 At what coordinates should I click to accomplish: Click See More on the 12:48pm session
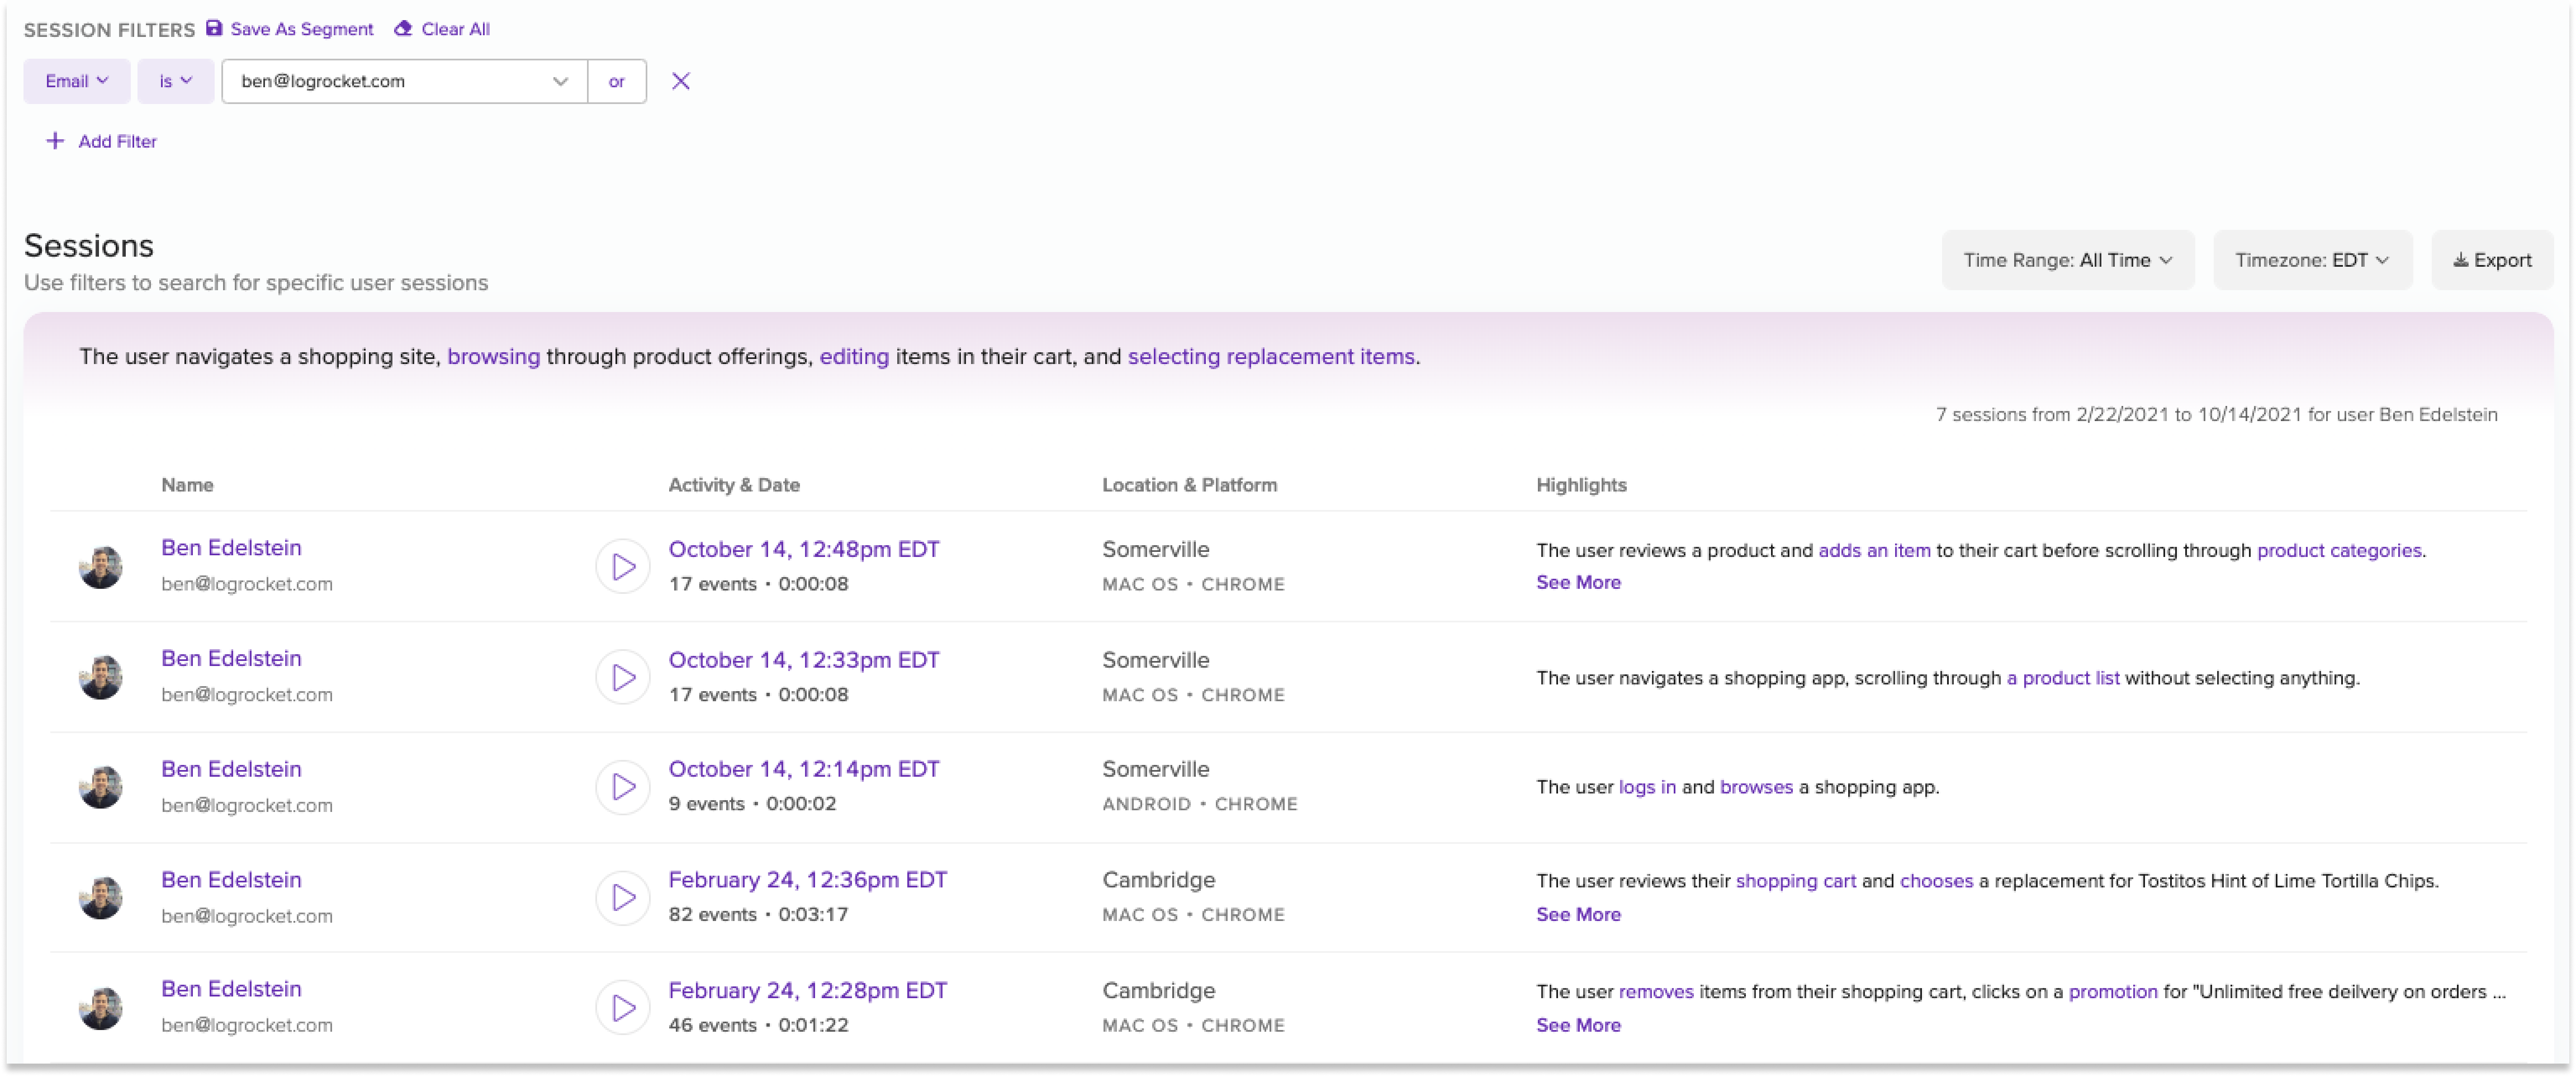click(x=1578, y=582)
